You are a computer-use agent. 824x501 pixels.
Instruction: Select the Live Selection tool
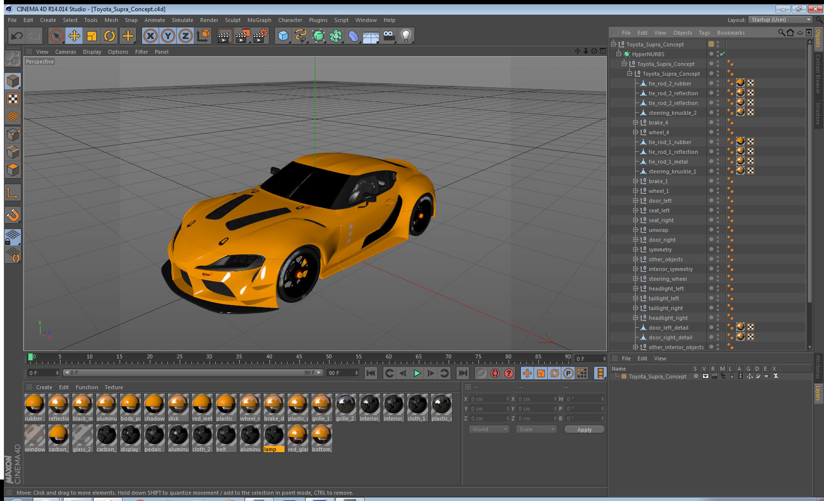[x=57, y=36]
